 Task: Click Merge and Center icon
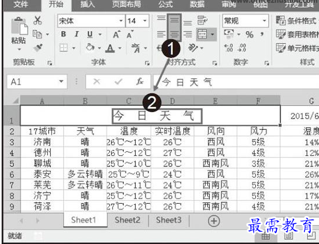click(202, 34)
